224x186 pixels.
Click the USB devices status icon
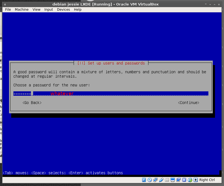click(161, 180)
